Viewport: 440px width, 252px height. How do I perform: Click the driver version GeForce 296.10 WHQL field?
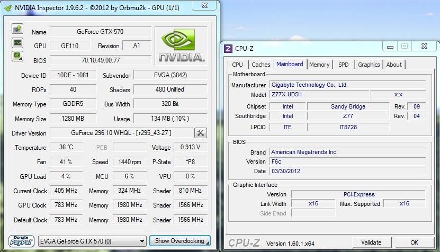(121, 133)
